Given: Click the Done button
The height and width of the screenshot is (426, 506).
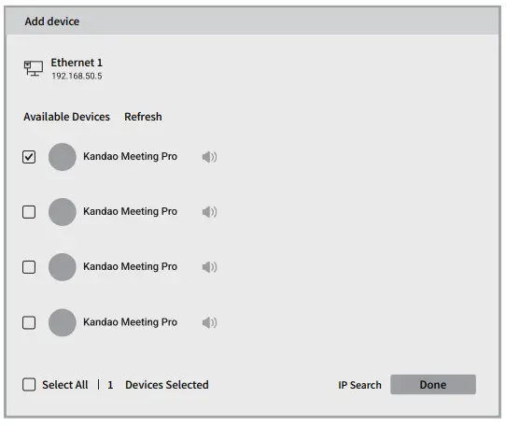Looking at the screenshot, I should point(433,384).
